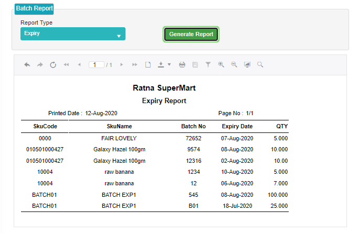
Task: Click quantity value 100.000
Action: click(278, 195)
